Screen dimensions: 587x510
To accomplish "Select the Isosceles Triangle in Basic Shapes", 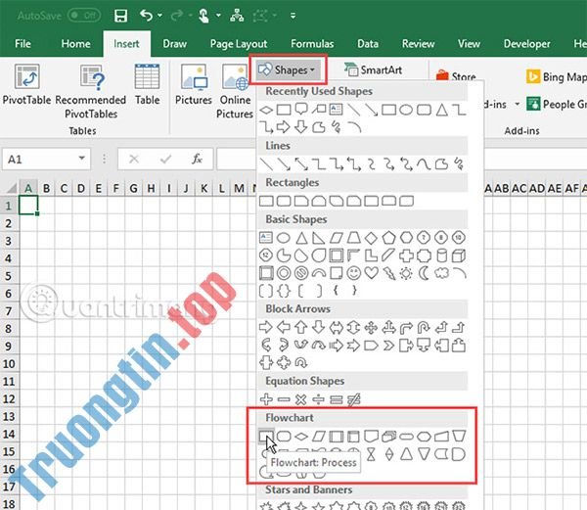I will click(301, 238).
